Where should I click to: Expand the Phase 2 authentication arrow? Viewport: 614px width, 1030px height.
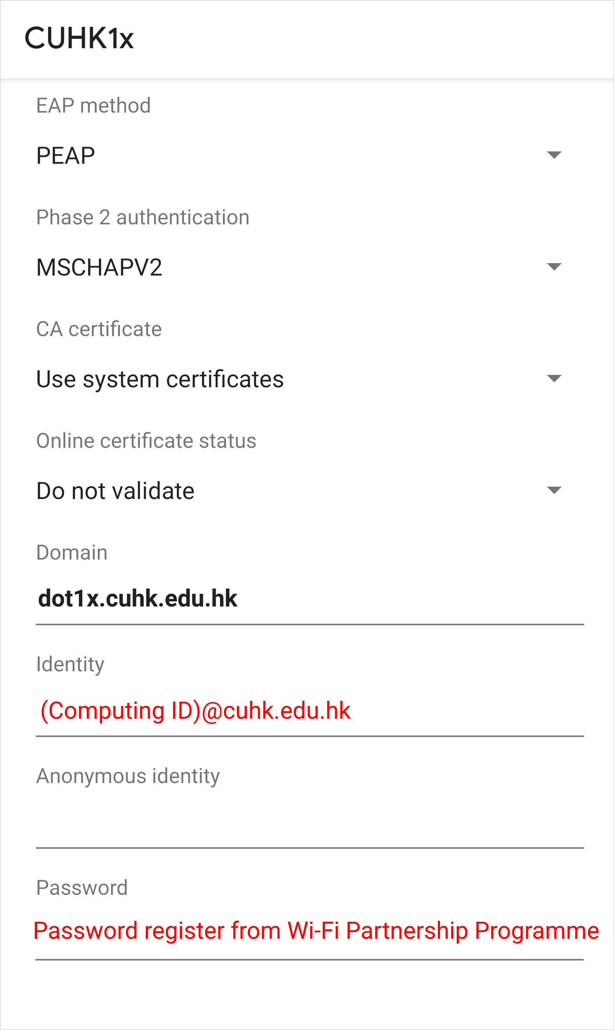click(554, 267)
